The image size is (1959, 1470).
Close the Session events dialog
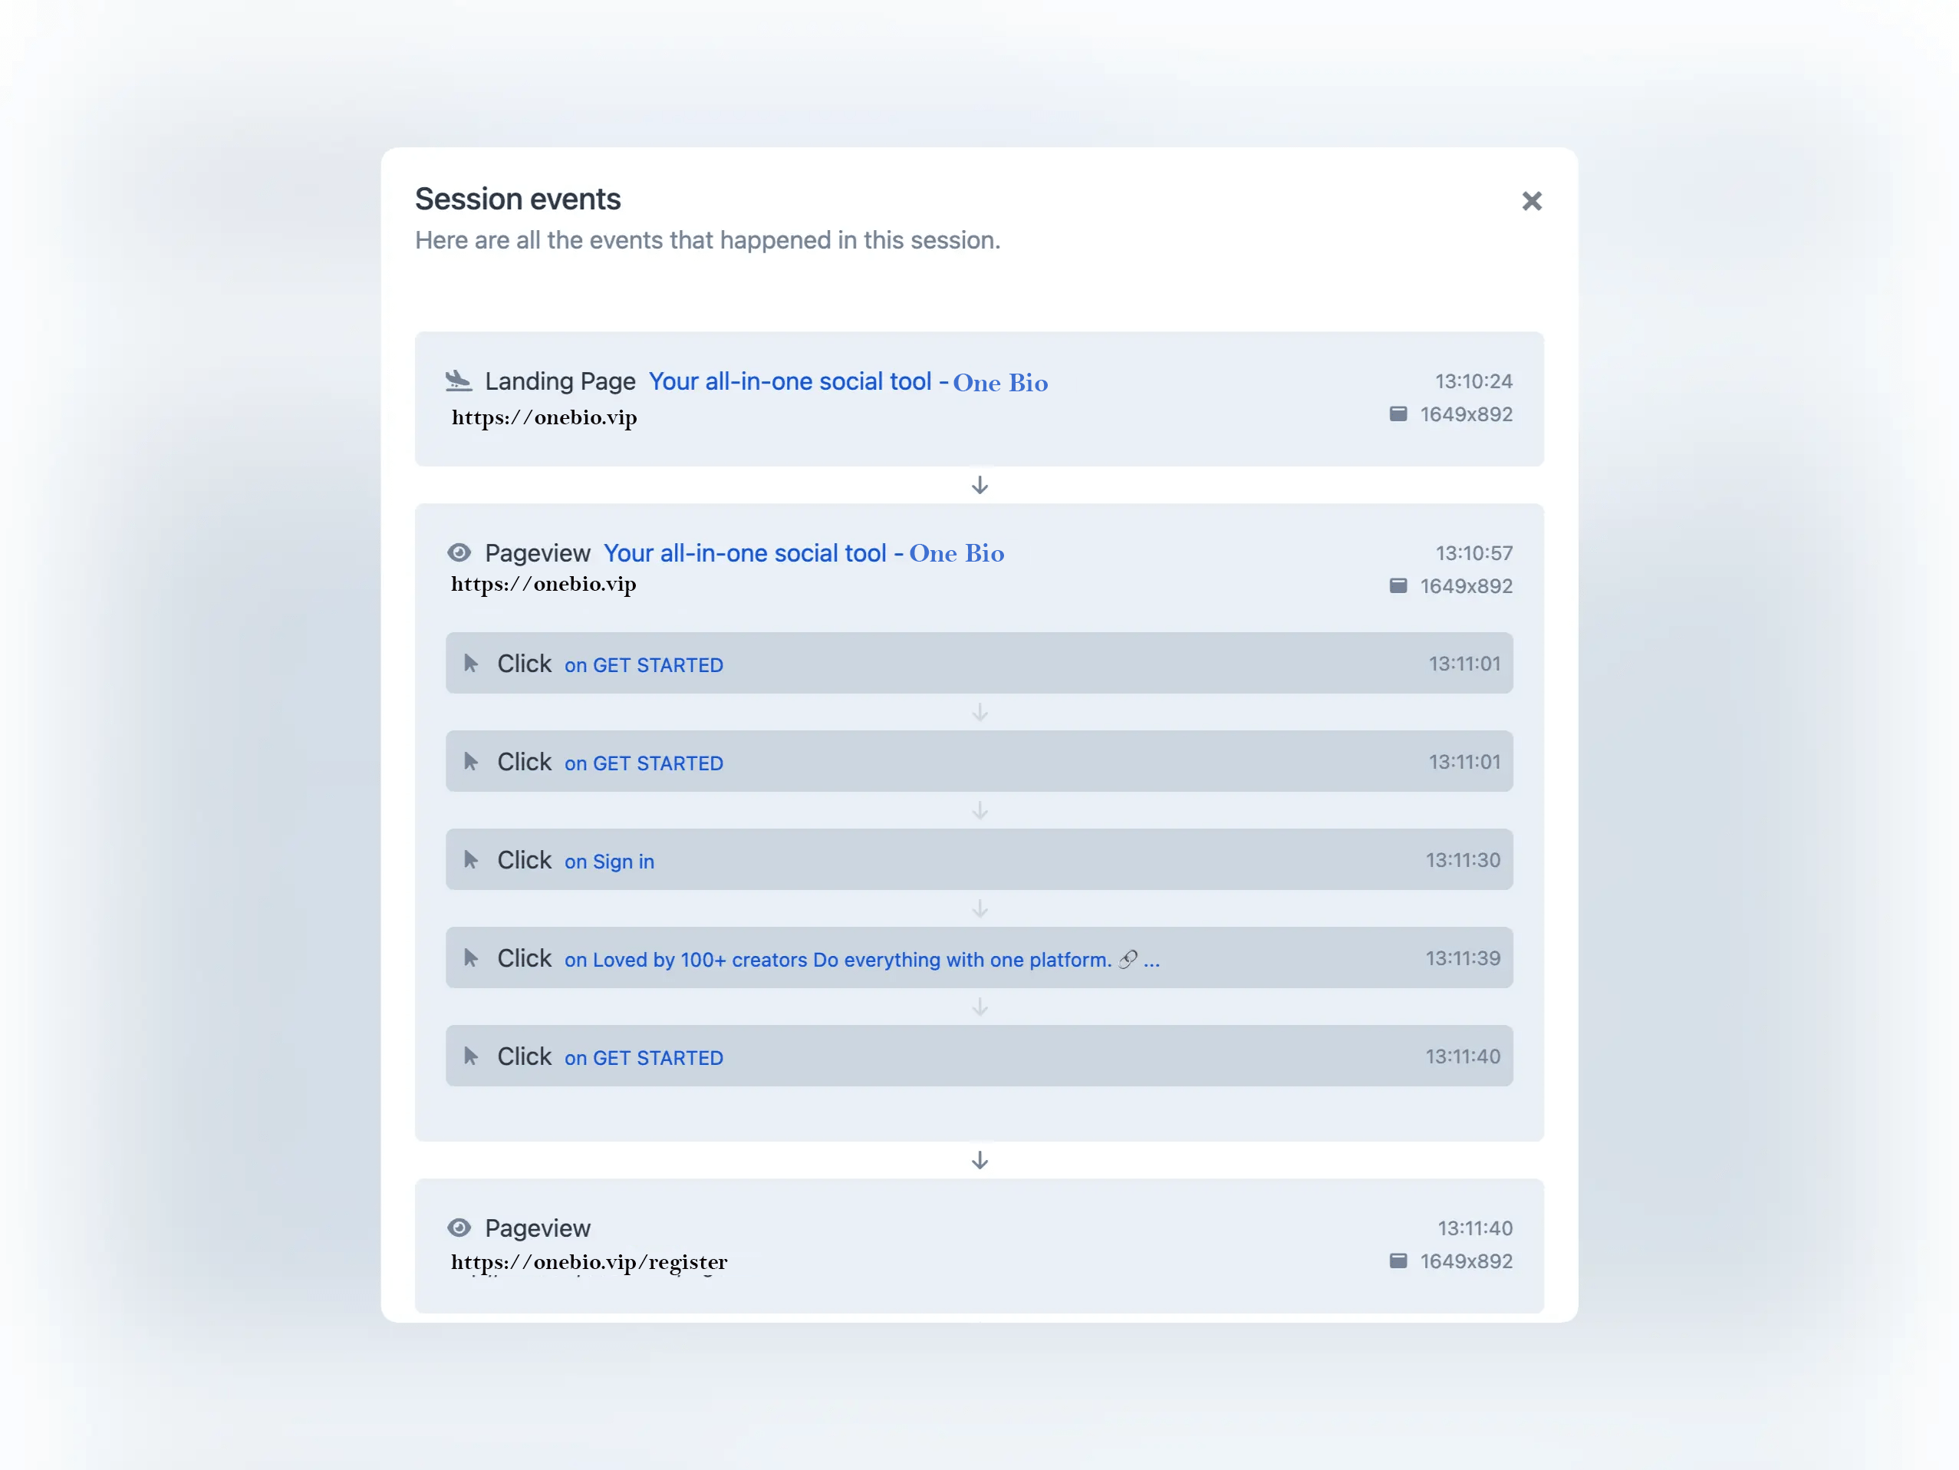(x=1533, y=201)
